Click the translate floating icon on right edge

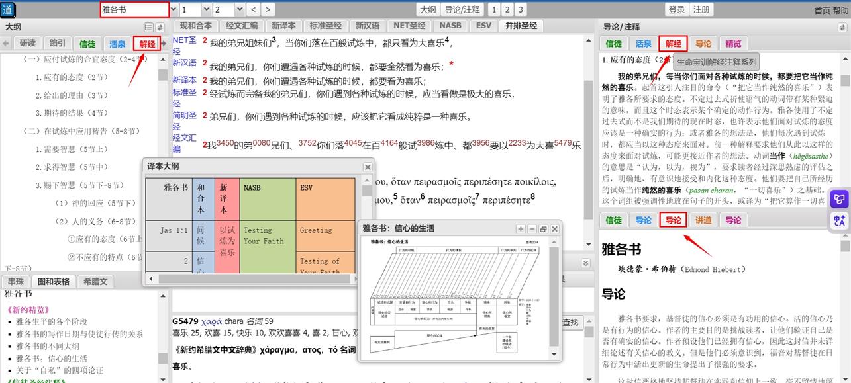pyautogui.click(x=840, y=221)
